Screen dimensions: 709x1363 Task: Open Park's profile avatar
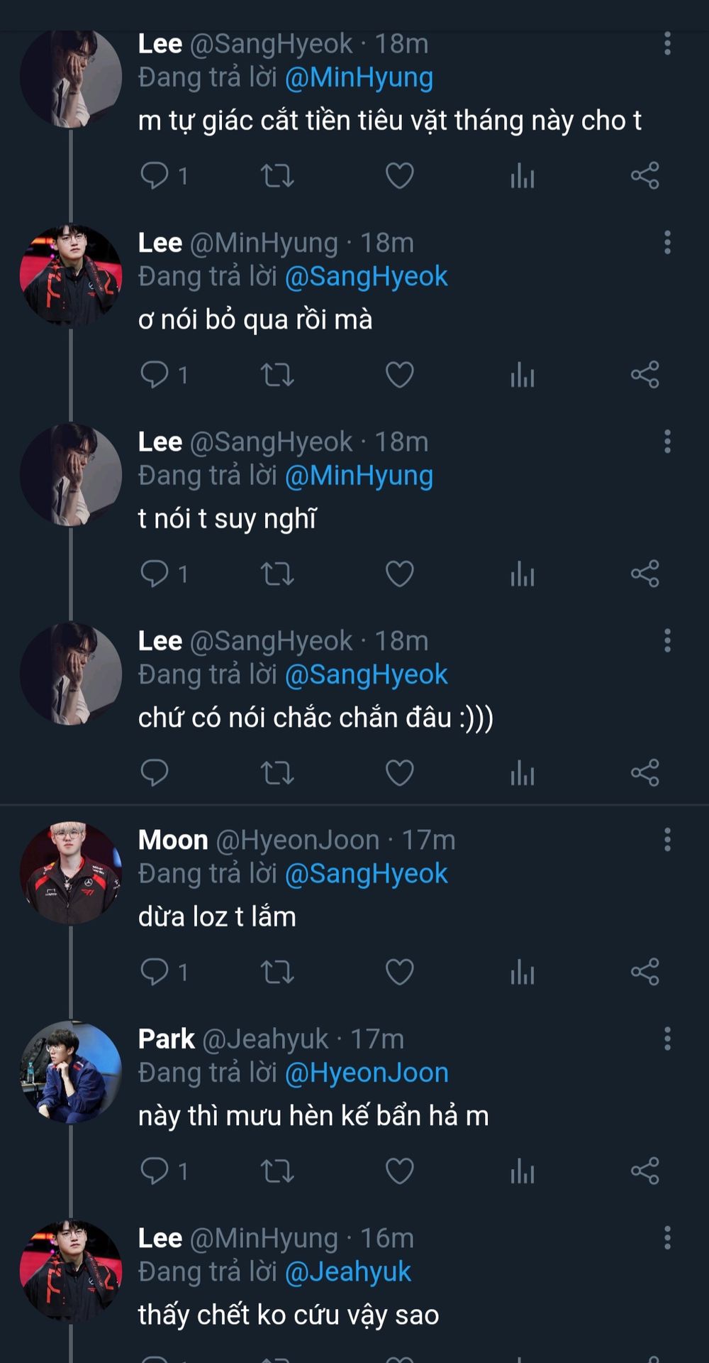[x=71, y=1072]
